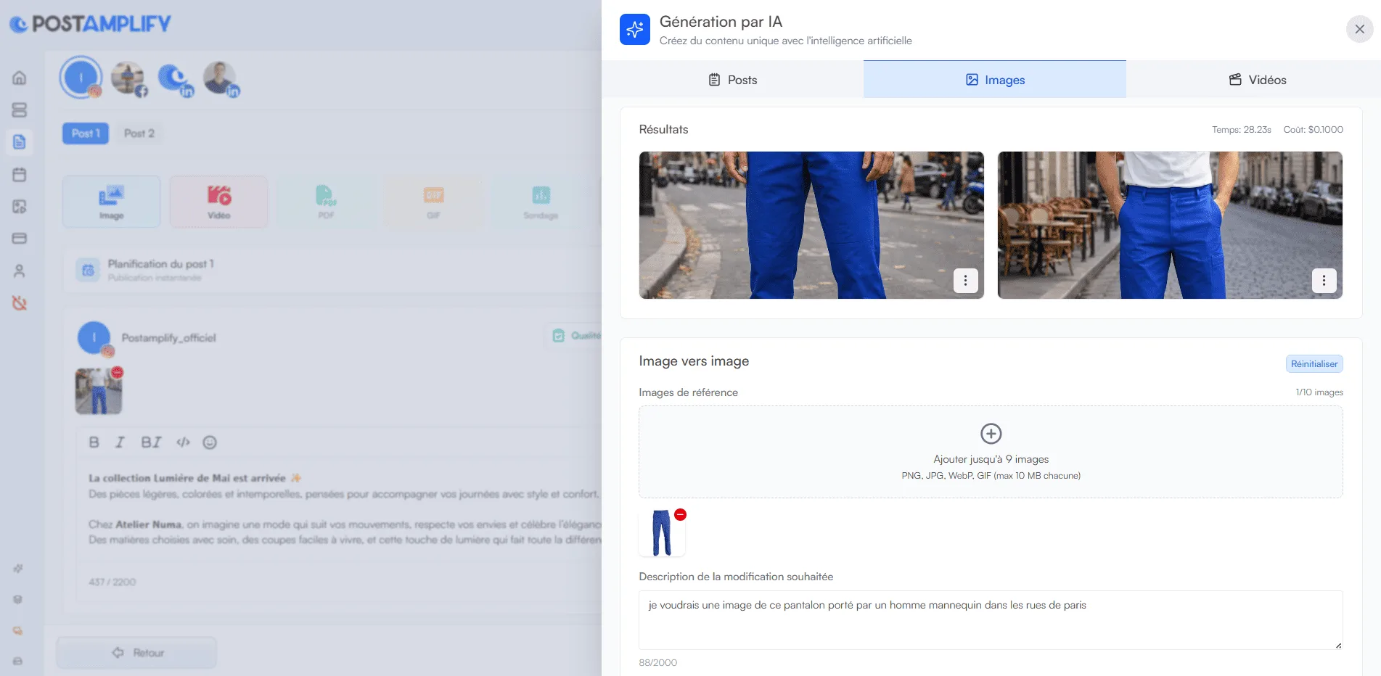Switch to Post 1 tab
The image size is (1381, 676).
tap(86, 133)
